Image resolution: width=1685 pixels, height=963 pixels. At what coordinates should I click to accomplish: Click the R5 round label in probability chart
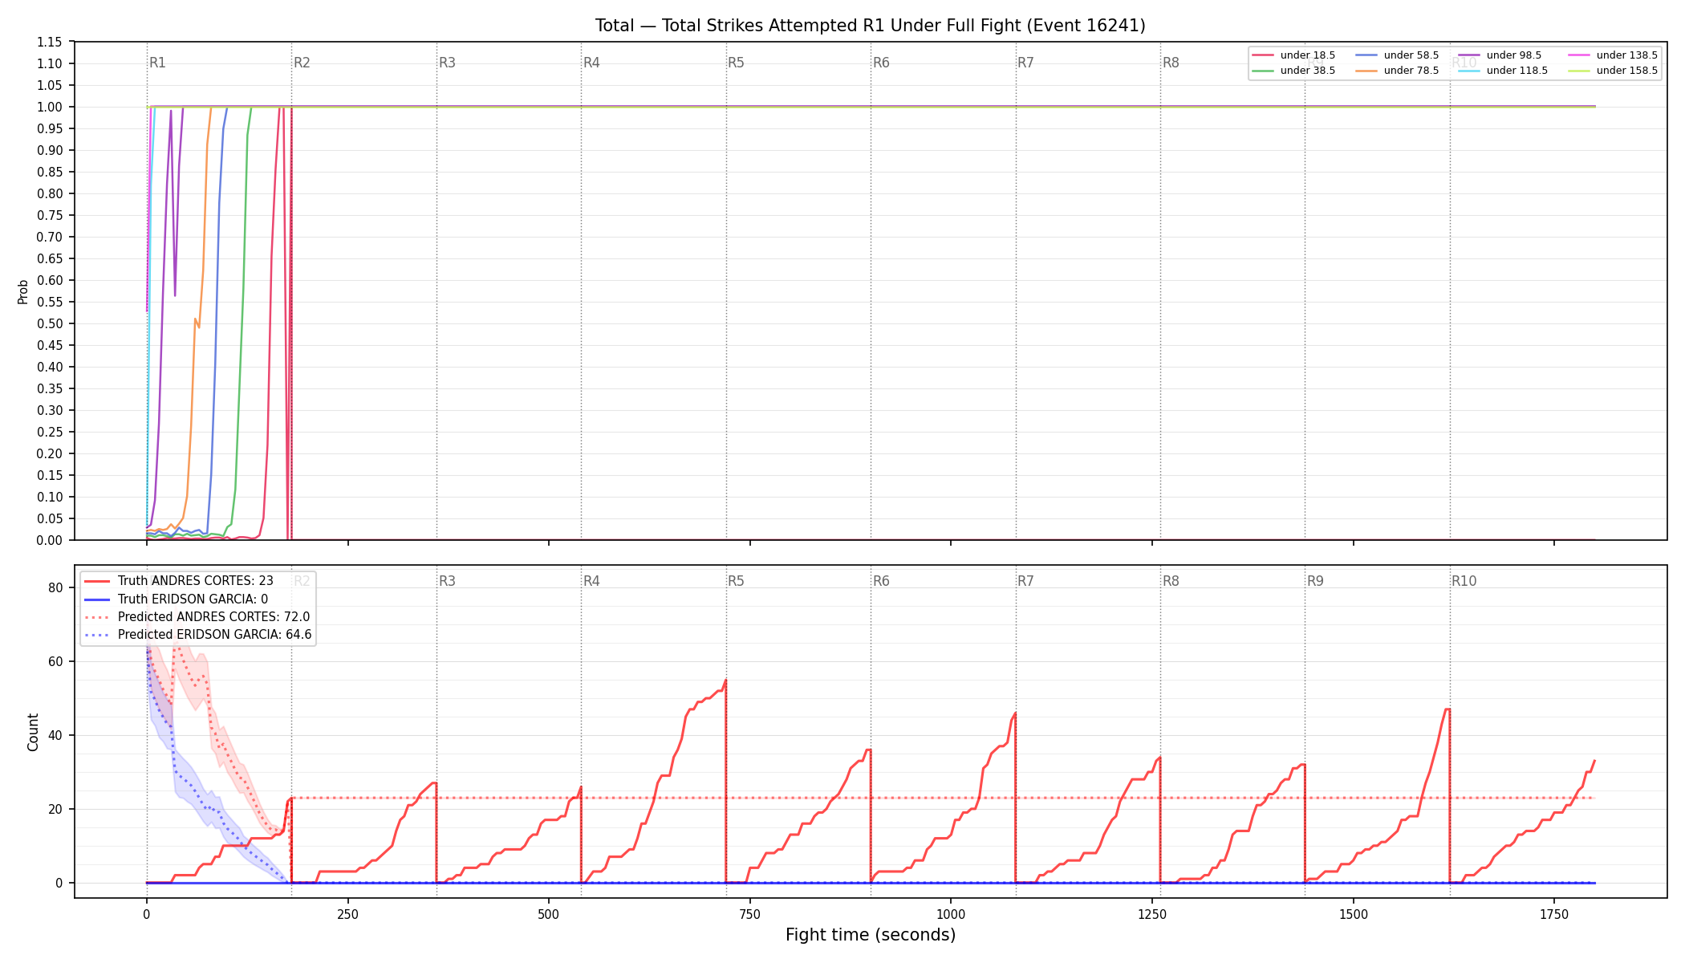[x=737, y=63]
